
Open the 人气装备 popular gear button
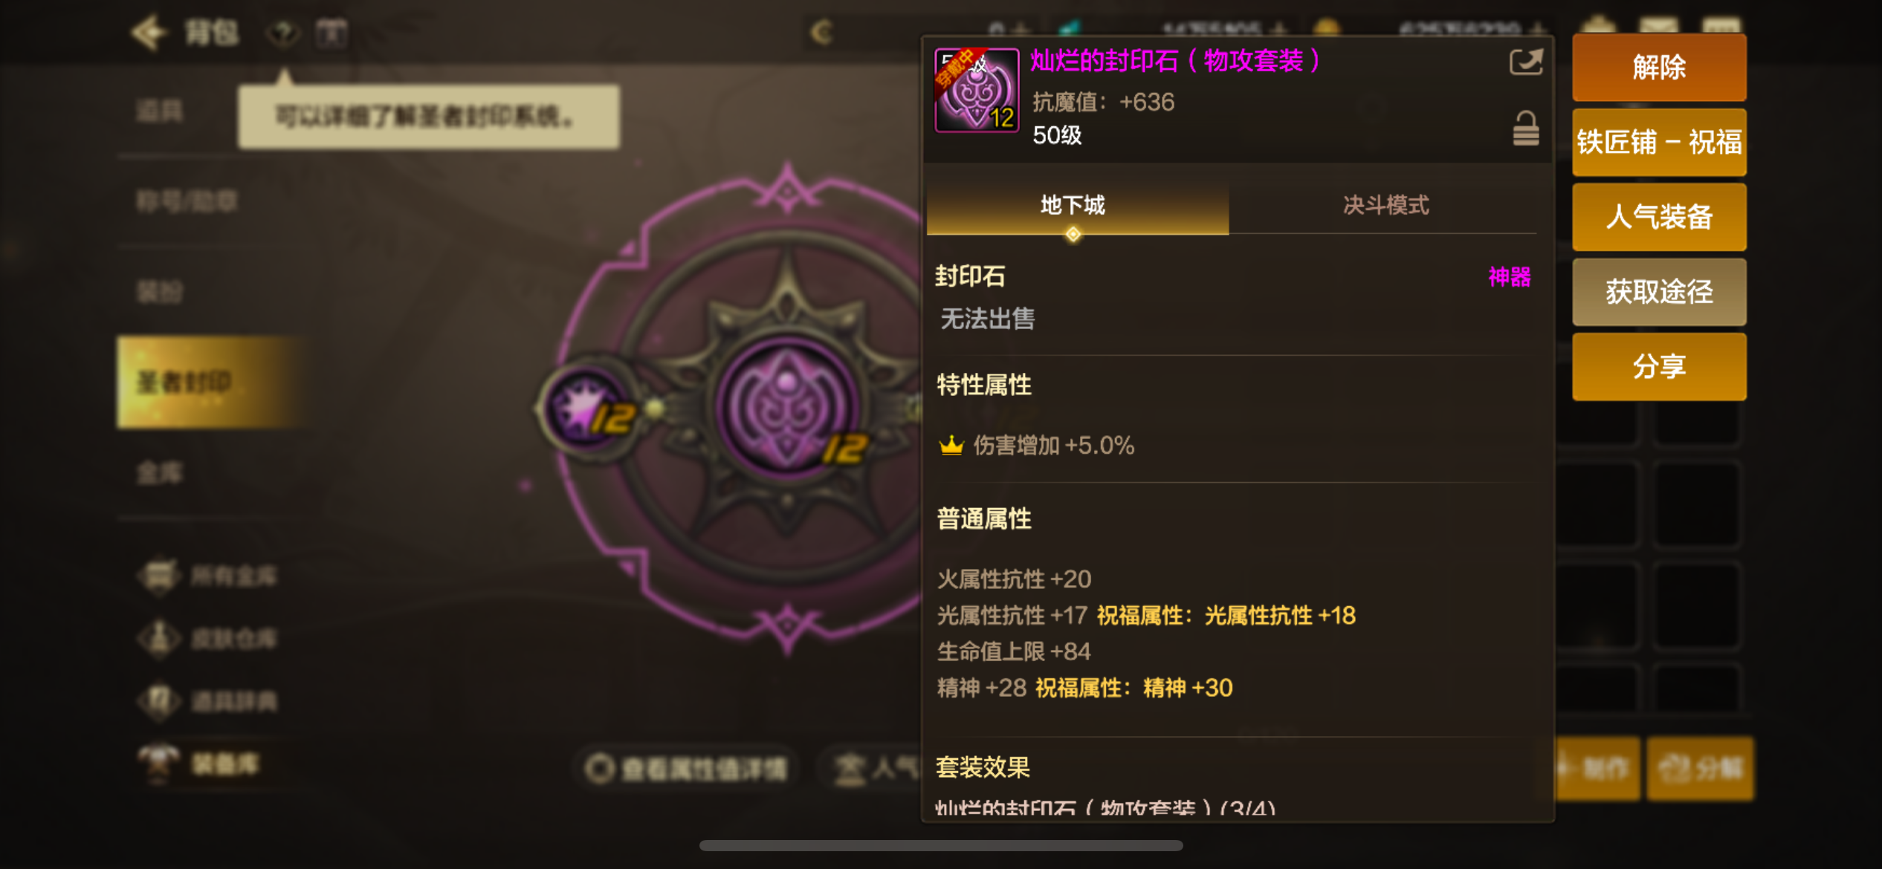1659,217
